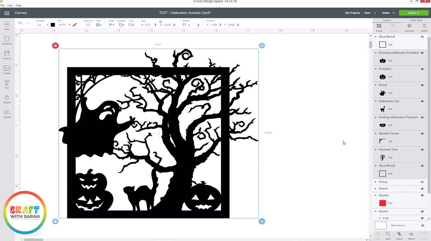Image resolution: width=431 pixels, height=241 pixels.
Task: Click the Make It button
Action: pos(413,13)
